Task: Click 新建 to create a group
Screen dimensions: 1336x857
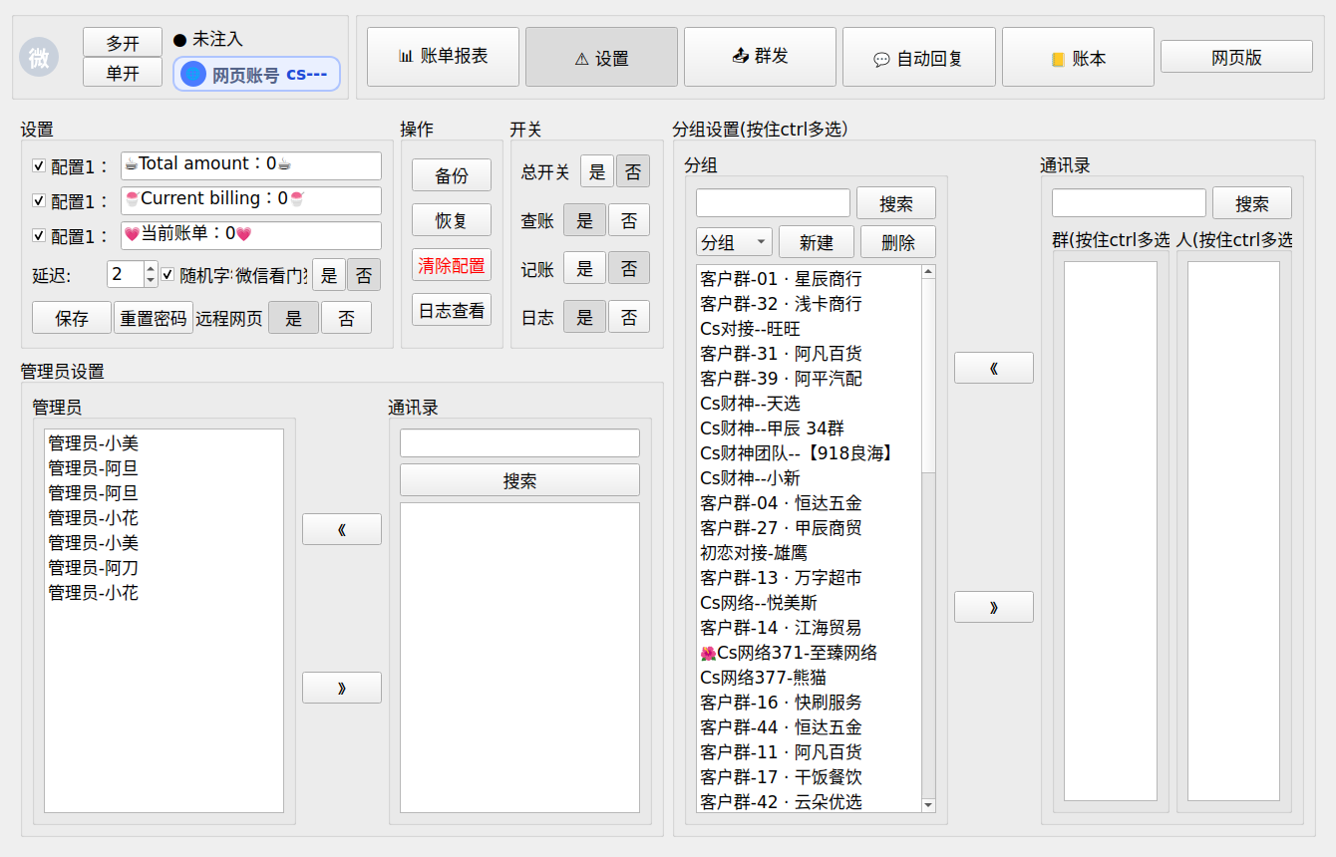Action: [x=817, y=242]
